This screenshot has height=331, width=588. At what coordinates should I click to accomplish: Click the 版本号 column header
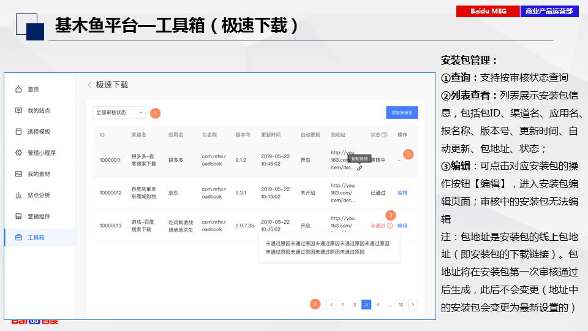(243, 135)
